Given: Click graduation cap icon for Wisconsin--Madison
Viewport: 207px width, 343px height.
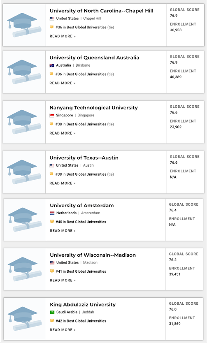Looking at the screenshot, I should click(x=25, y=269).
